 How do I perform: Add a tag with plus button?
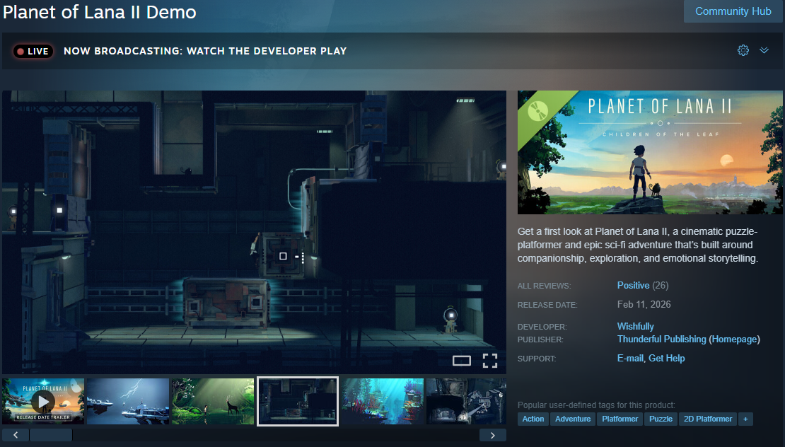(x=745, y=419)
